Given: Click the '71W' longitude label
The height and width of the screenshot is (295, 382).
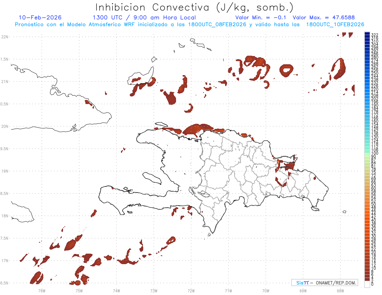Looking at the screenshot, I should click(x=228, y=290).
